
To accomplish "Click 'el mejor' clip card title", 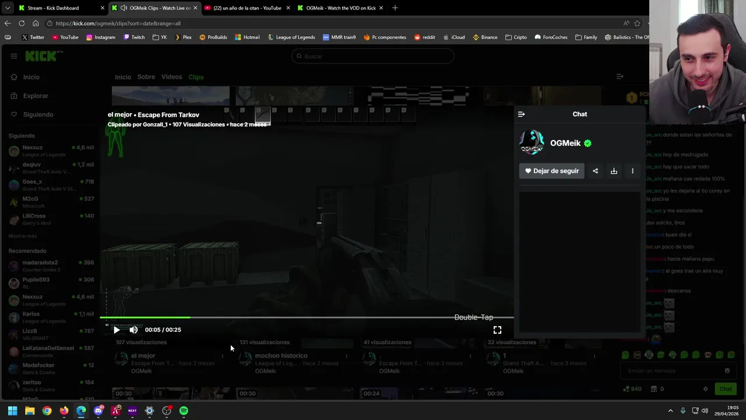I will click(x=143, y=356).
